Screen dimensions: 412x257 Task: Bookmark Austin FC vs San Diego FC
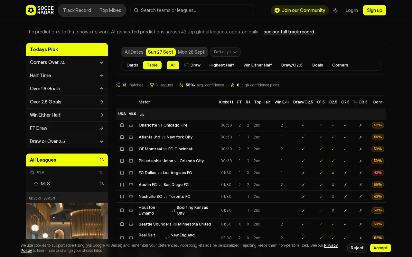(x=122, y=185)
